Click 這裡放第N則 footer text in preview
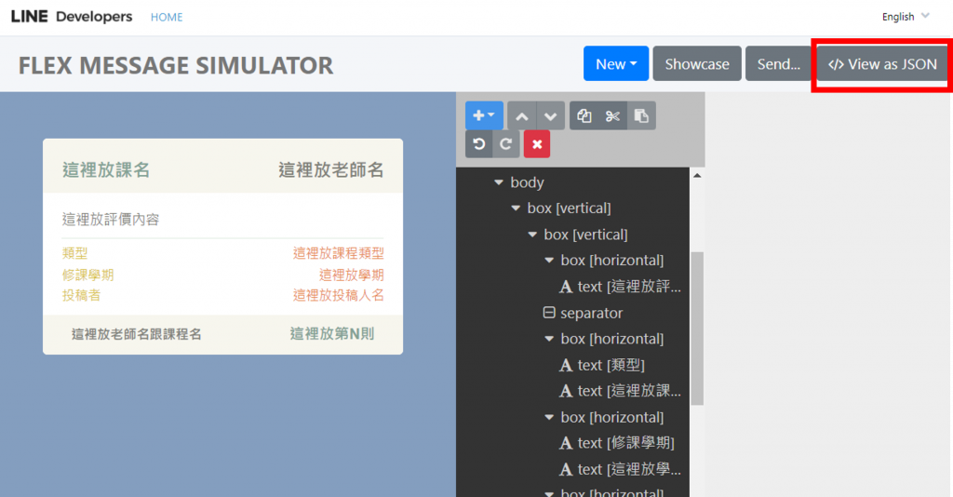 click(x=332, y=333)
